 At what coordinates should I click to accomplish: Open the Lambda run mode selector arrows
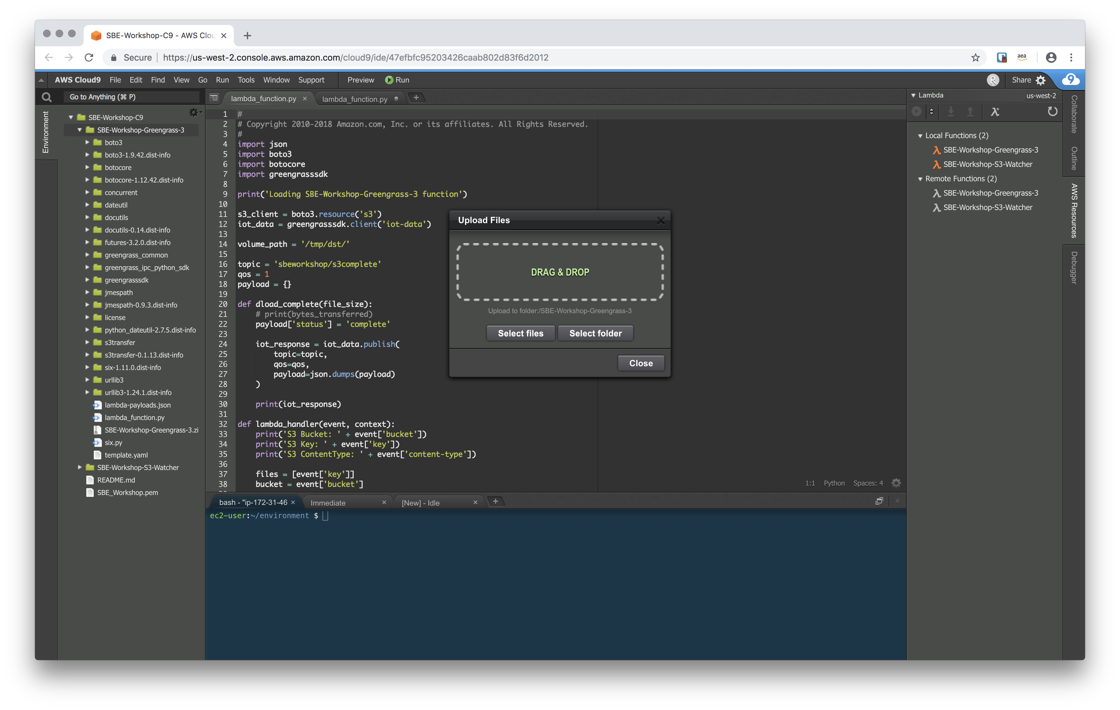click(931, 112)
